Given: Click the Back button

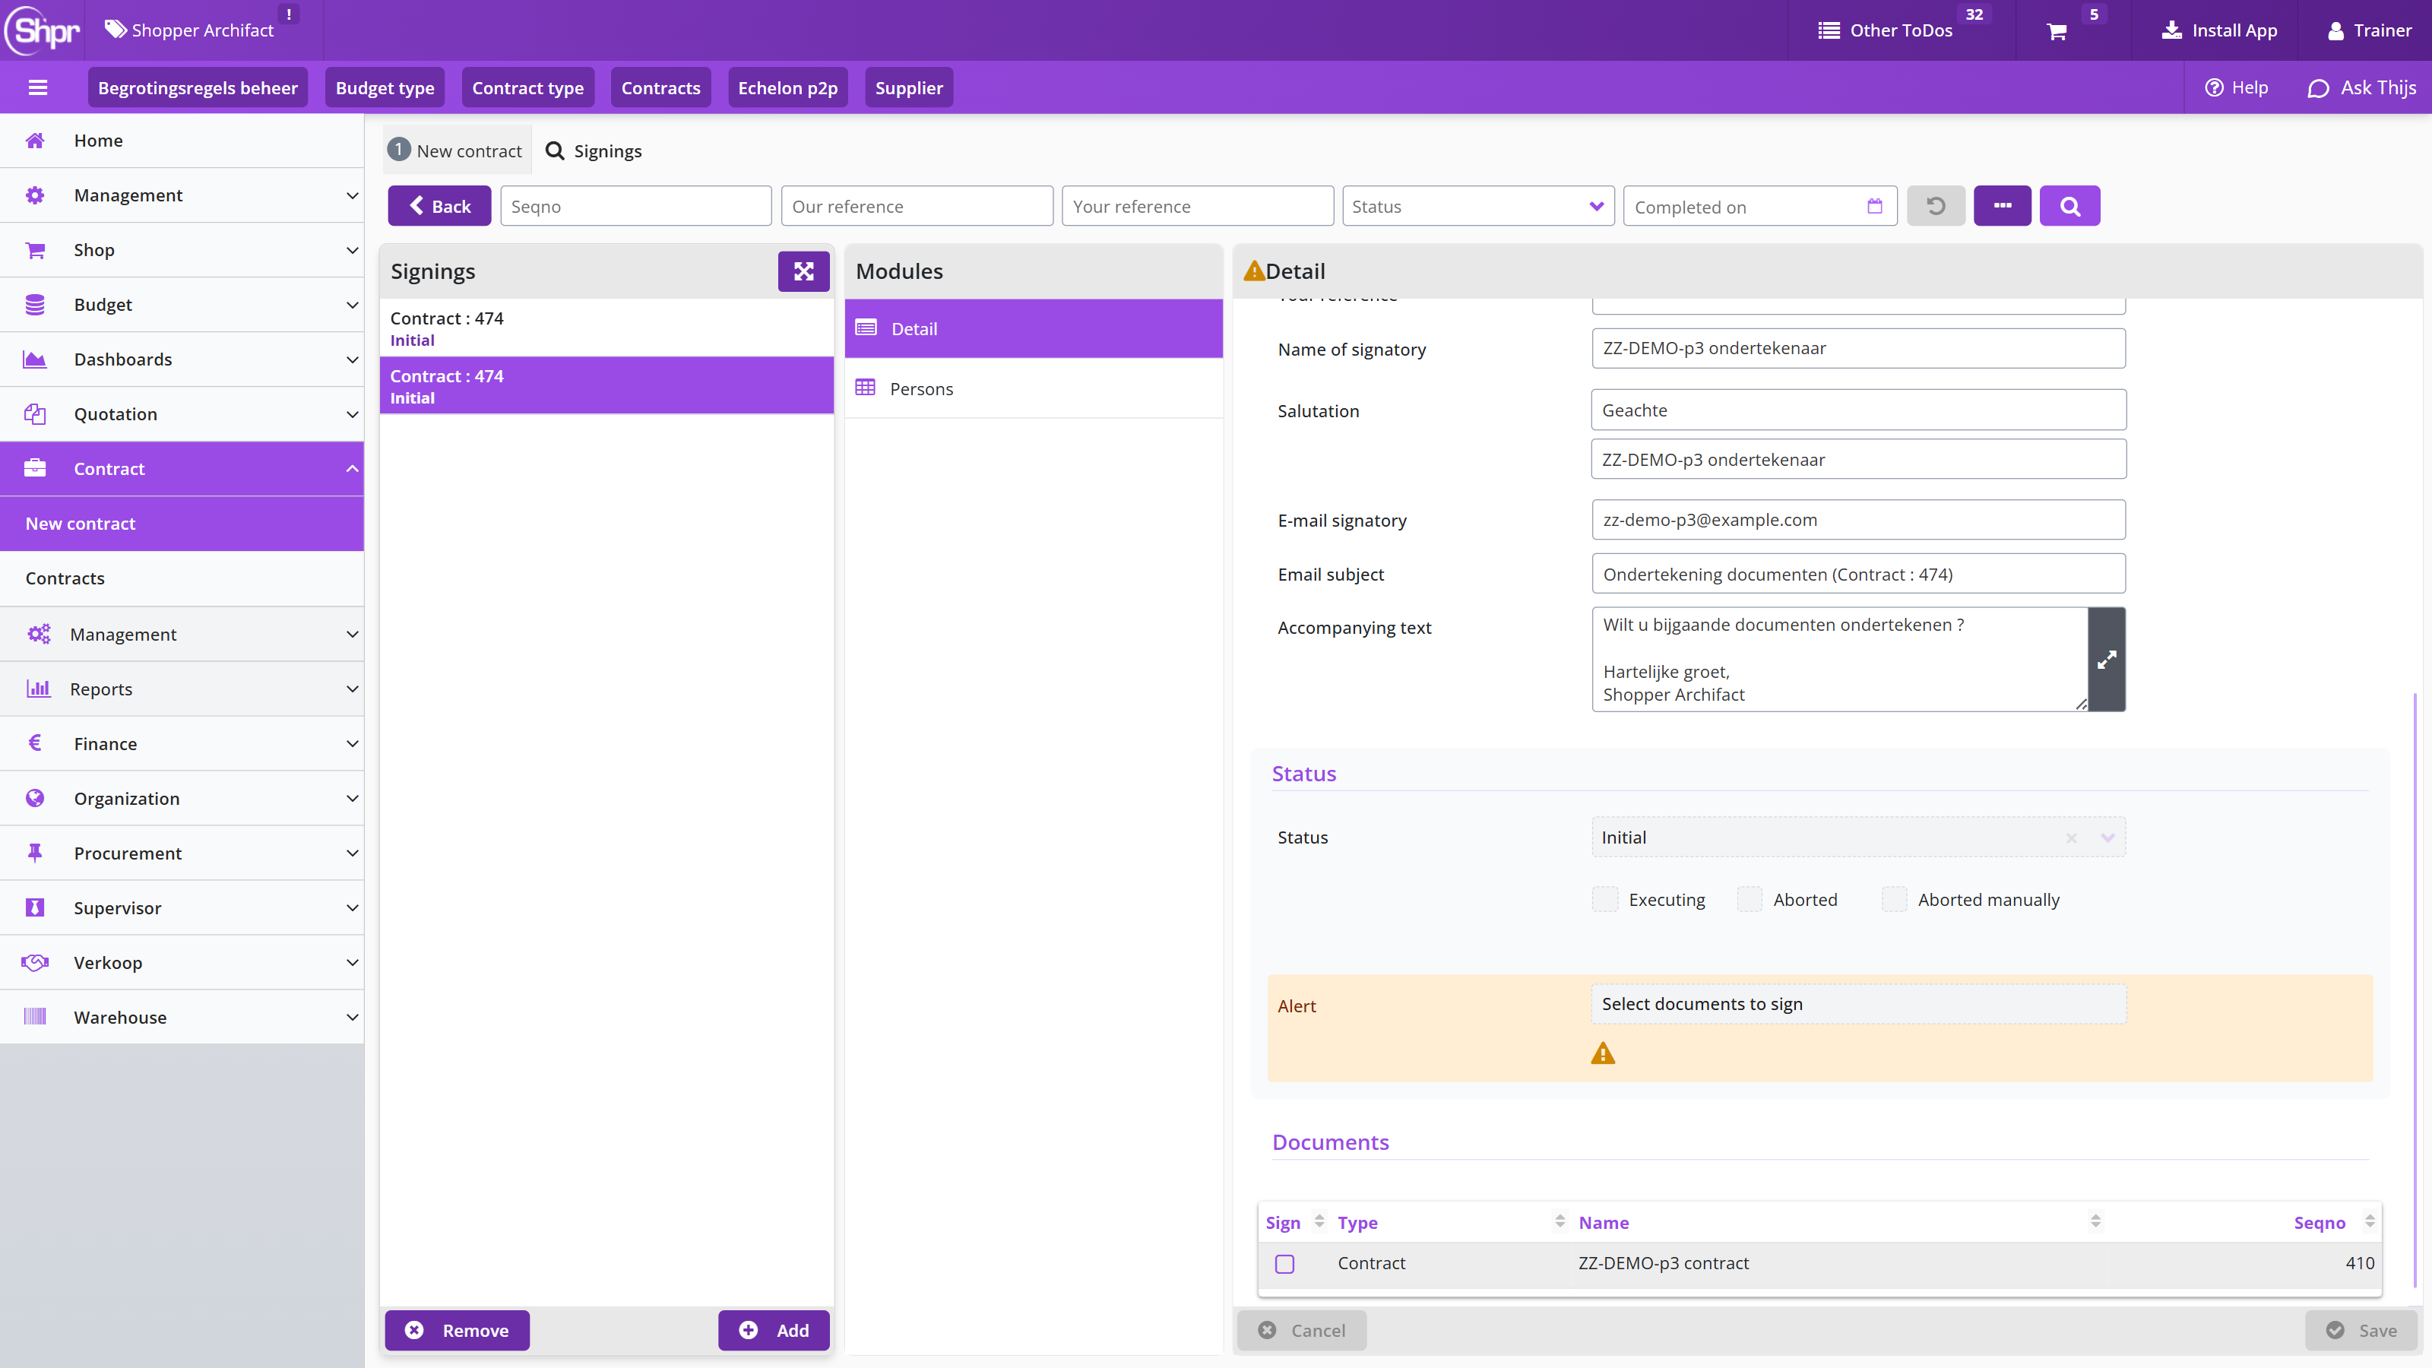Looking at the screenshot, I should coord(439,206).
